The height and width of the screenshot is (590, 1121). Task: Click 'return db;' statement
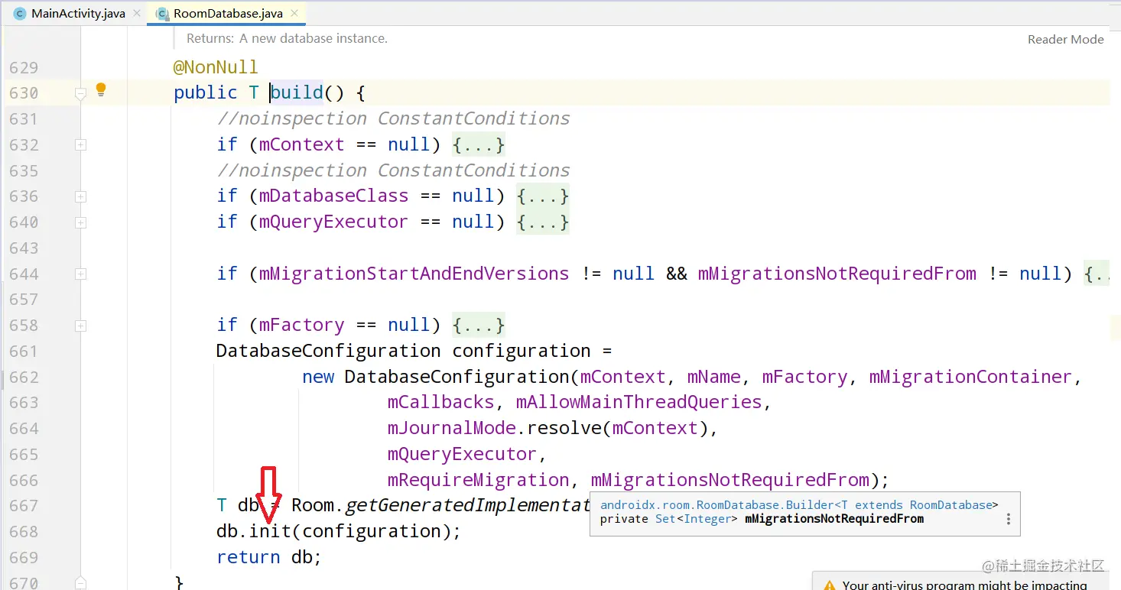point(269,557)
